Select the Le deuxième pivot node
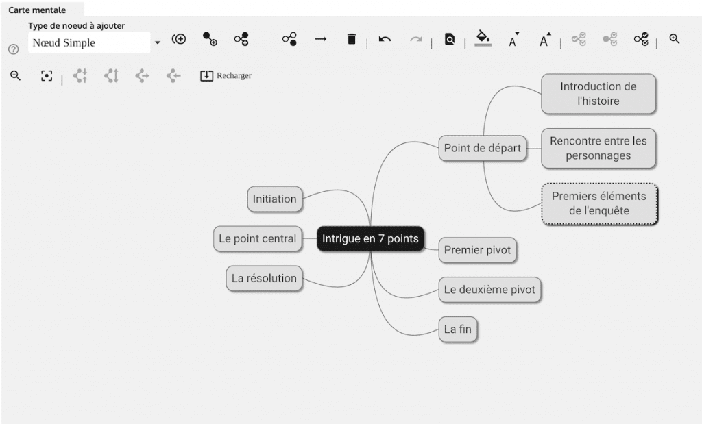 (489, 290)
